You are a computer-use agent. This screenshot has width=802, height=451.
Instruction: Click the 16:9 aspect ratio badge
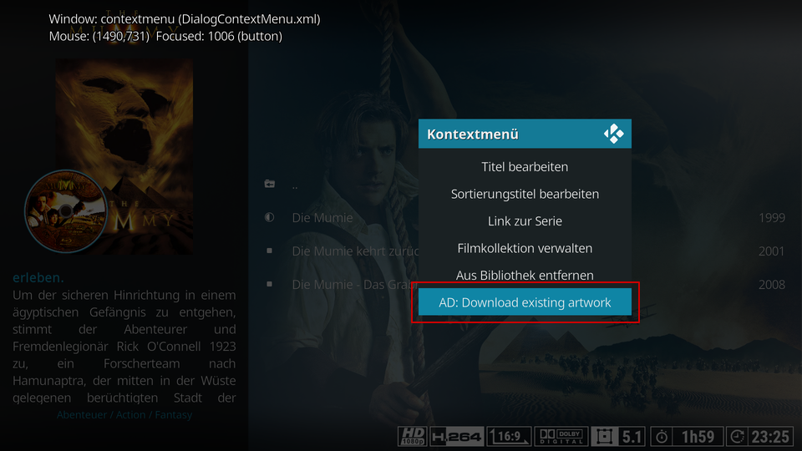509,437
